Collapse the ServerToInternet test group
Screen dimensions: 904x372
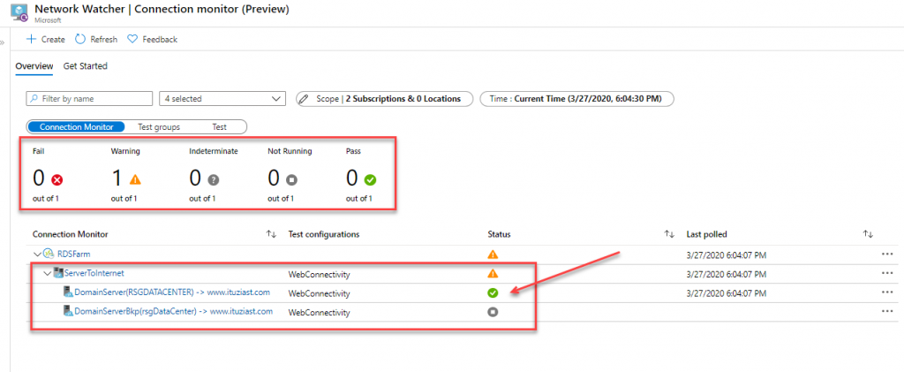tap(48, 273)
